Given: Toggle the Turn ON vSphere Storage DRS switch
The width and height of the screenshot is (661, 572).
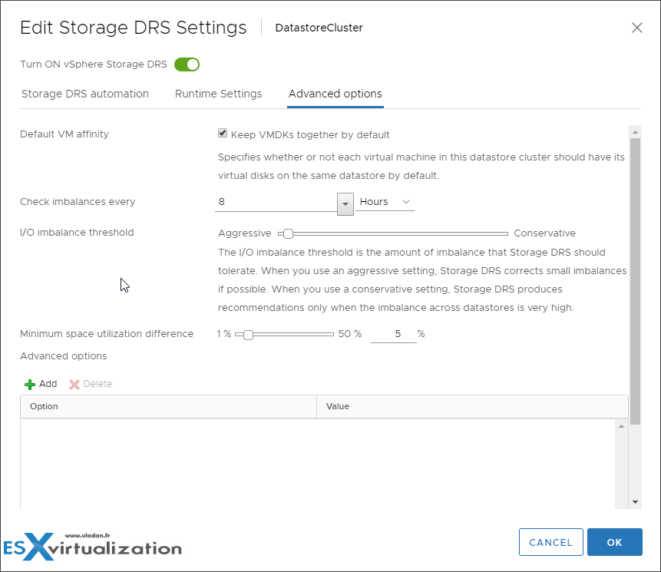Looking at the screenshot, I should (x=187, y=64).
